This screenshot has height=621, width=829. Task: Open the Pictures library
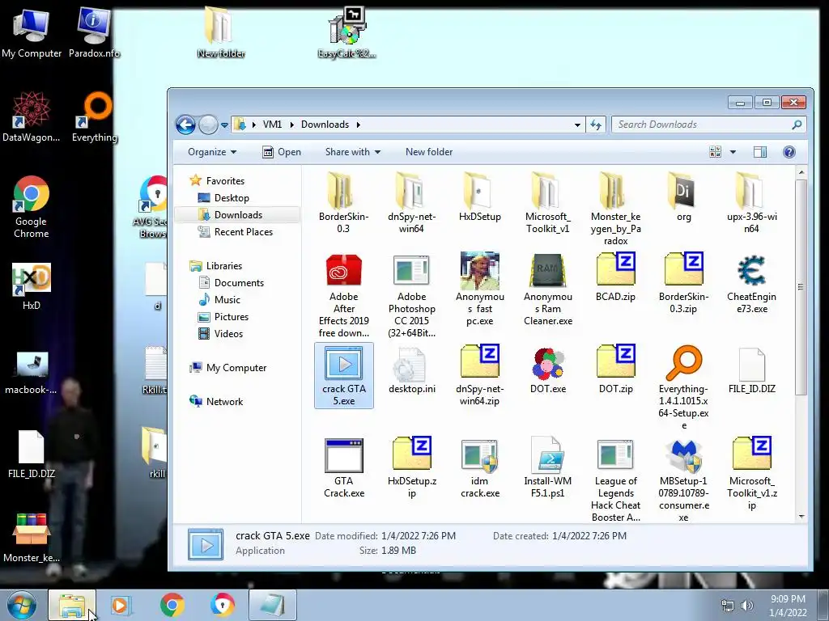coord(223,317)
